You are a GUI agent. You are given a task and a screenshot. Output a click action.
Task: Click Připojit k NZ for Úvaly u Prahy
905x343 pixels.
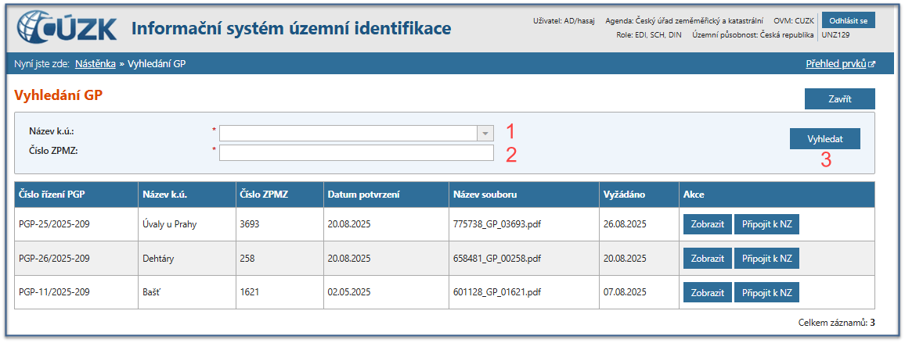pos(766,225)
